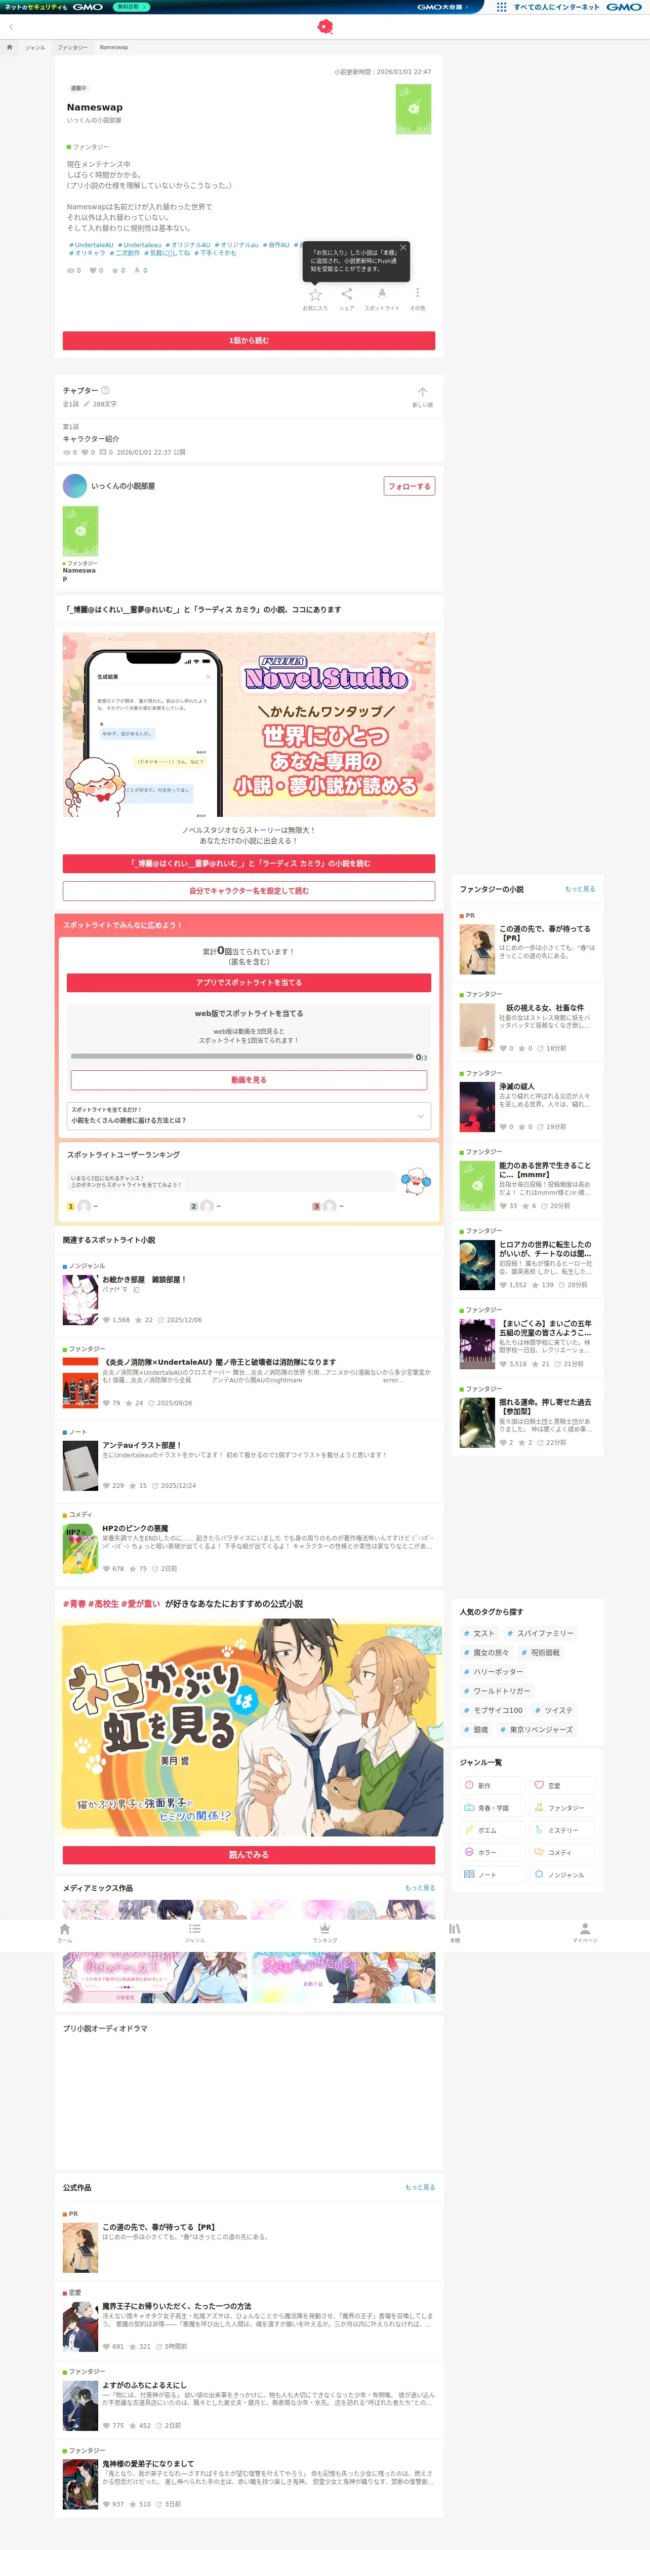Open the Home tab in the bottom bar

pyautogui.click(x=64, y=1933)
